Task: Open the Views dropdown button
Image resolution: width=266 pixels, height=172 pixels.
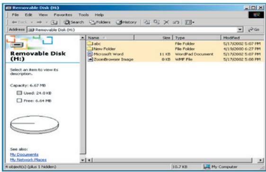Action: pos(189,22)
